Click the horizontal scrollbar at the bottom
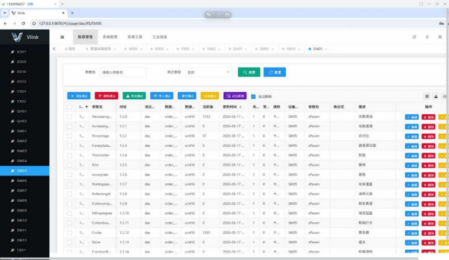Image resolution: width=449 pixels, height=260 pixels. click(x=209, y=258)
